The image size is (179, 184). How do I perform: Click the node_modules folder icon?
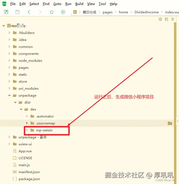tap(15, 61)
